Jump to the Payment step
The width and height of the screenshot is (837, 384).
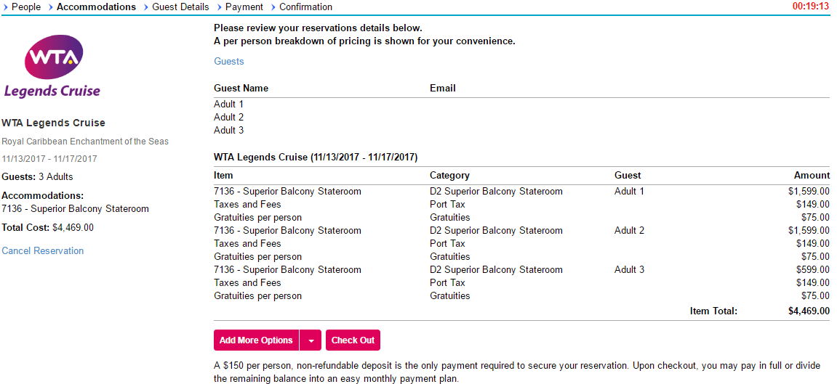(244, 7)
